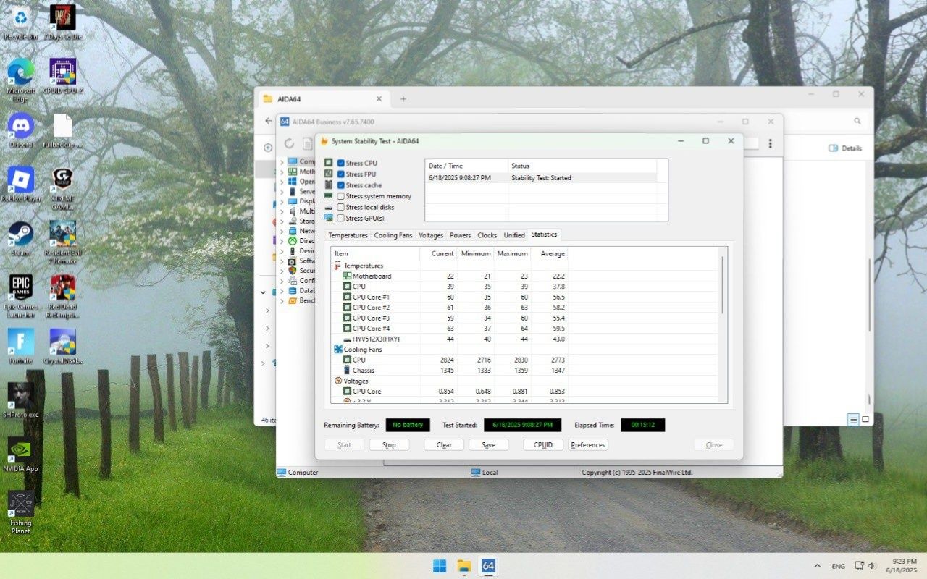Open the XTREME GAMING desktop shortcut

click(x=63, y=188)
